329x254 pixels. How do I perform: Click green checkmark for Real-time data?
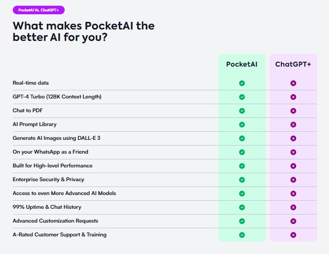242,83
